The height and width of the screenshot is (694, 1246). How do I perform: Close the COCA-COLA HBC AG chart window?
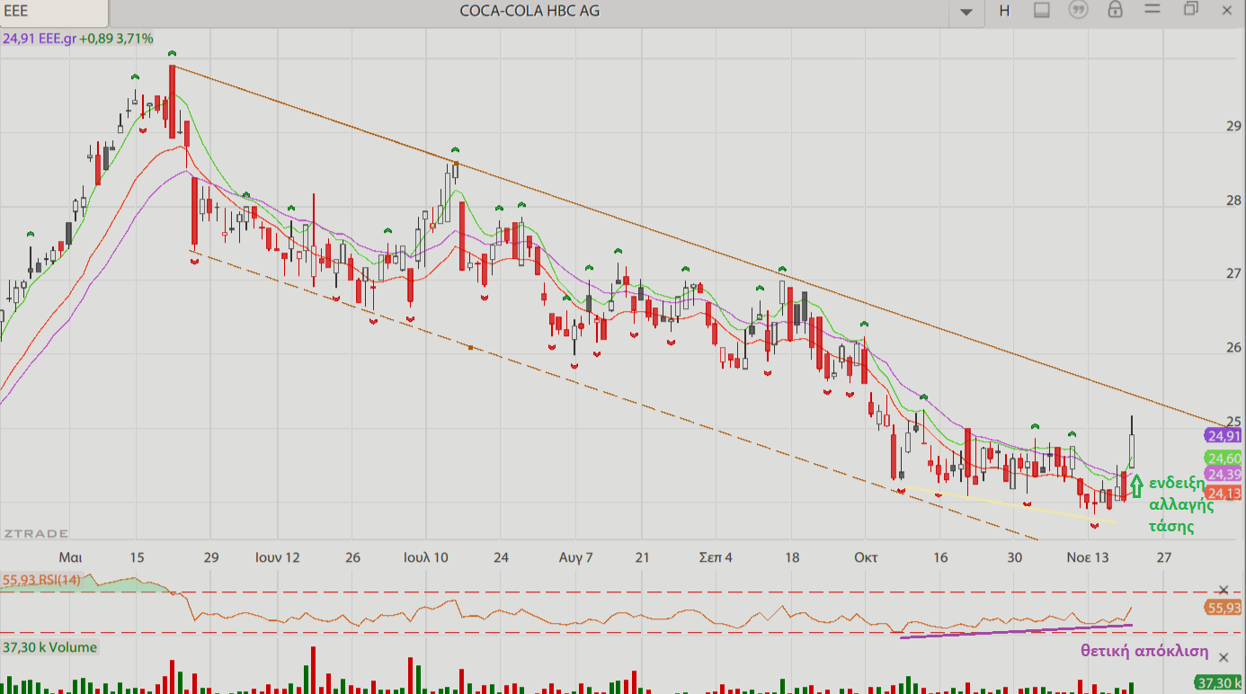pyautogui.click(x=1226, y=10)
